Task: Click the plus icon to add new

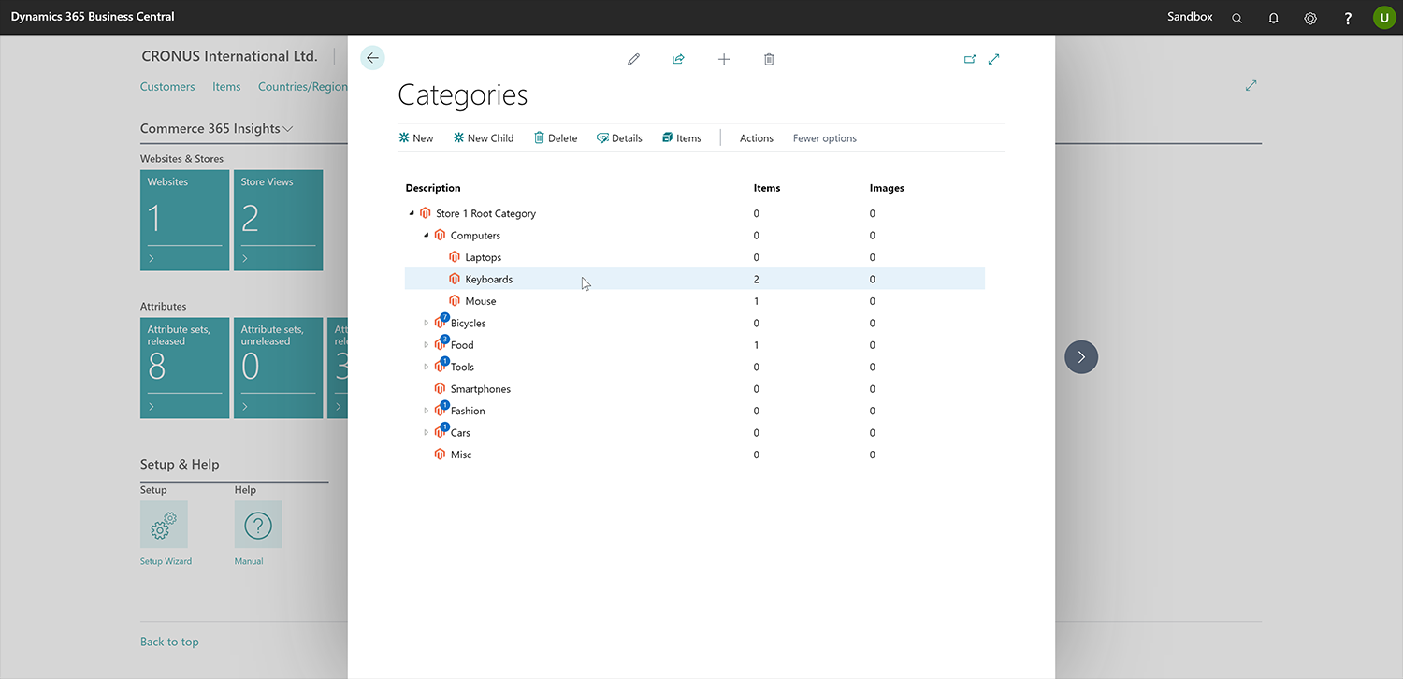Action: point(724,59)
